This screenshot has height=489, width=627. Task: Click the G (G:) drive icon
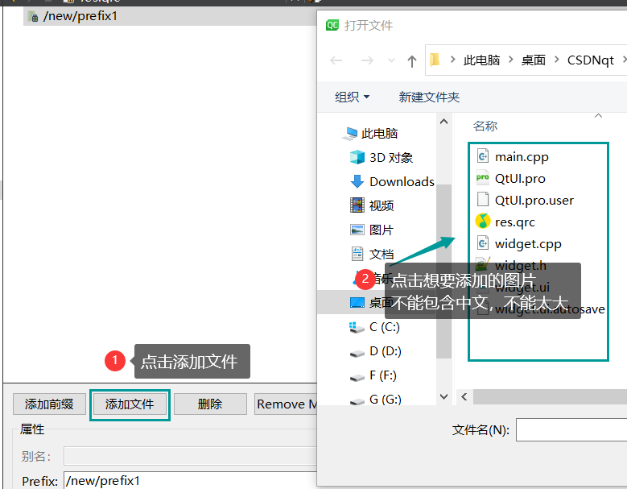[x=357, y=401]
